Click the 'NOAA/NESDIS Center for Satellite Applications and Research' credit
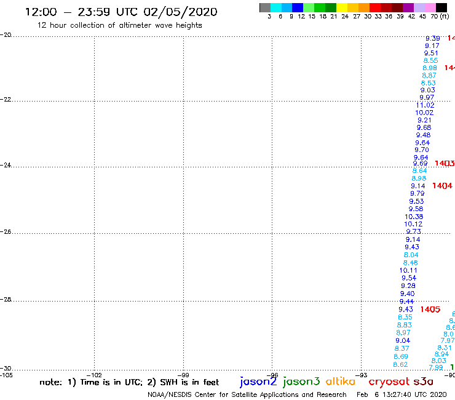 coord(247,395)
